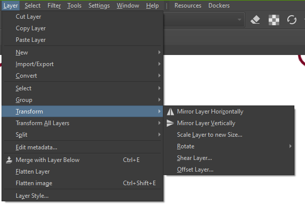Switch to the Resources workspace button
This screenshot has width=305, height=220.
188,6
